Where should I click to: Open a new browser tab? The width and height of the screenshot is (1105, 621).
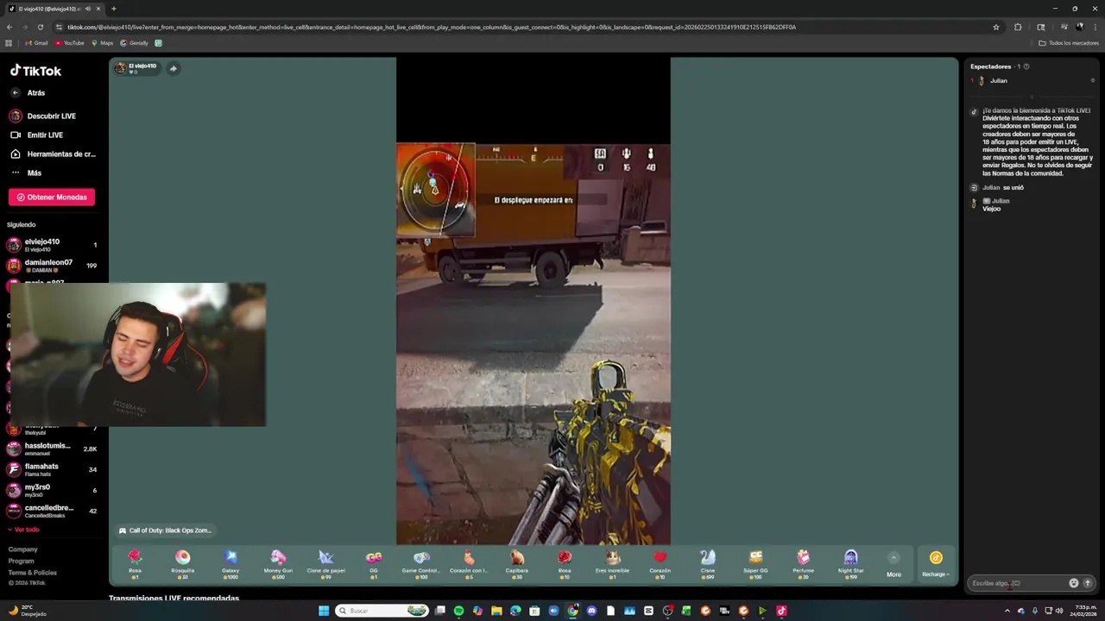(x=113, y=9)
